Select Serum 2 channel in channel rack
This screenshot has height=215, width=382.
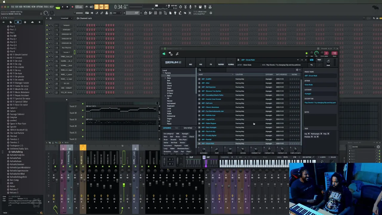[x=66, y=52]
